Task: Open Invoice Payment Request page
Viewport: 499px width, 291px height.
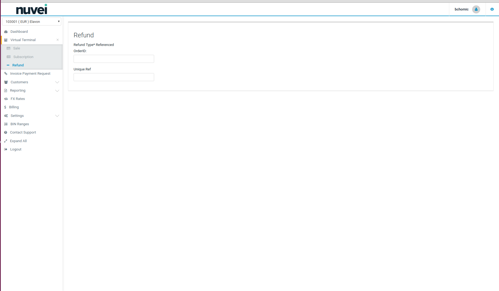Action: coord(30,74)
